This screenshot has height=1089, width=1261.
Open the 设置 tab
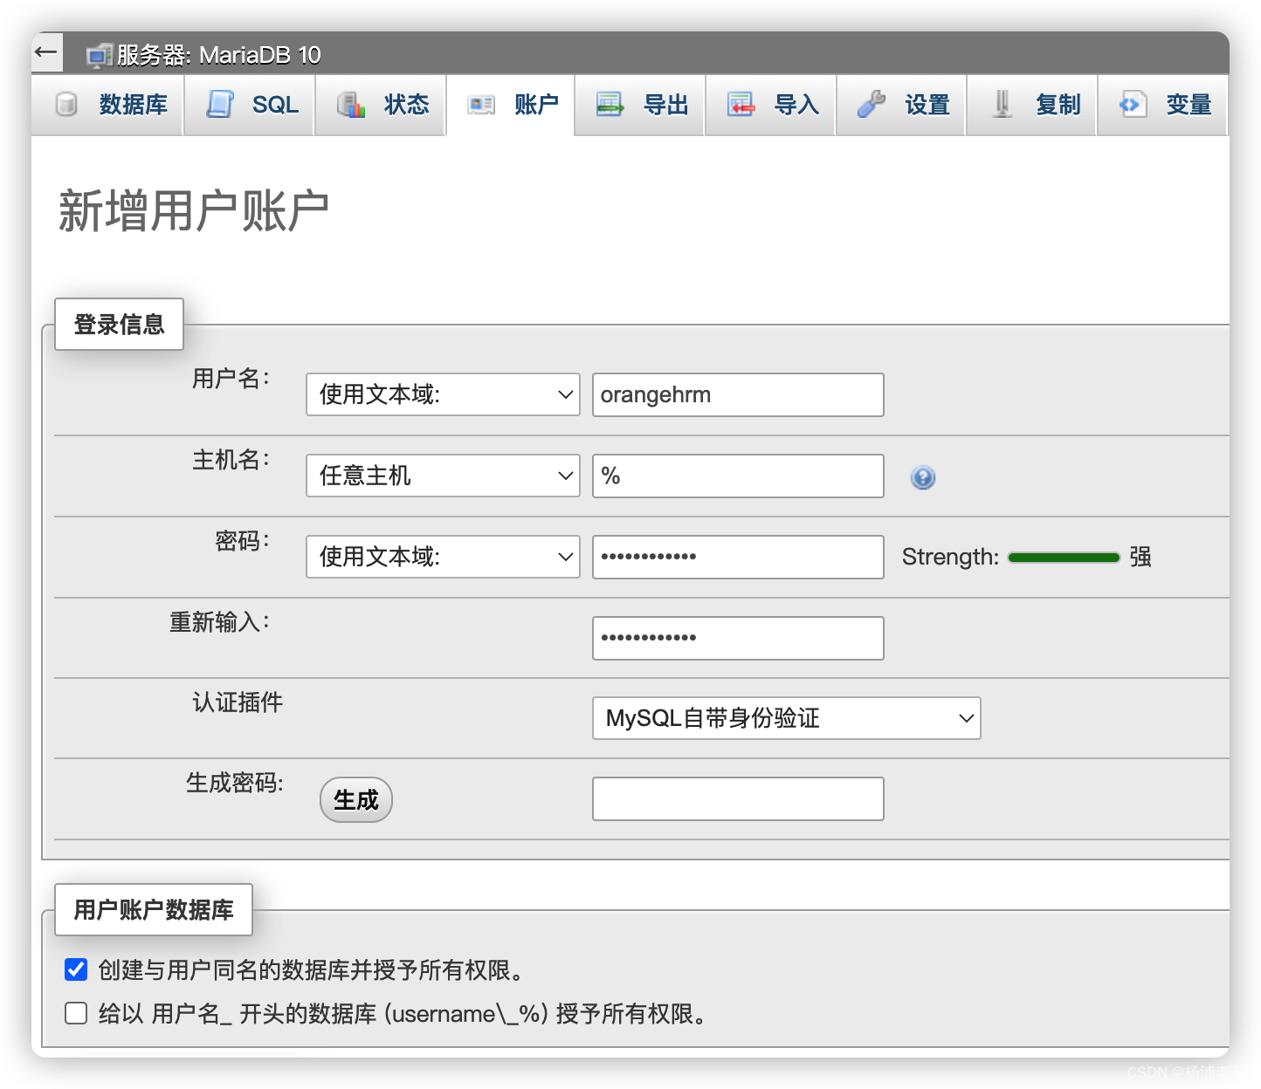(x=901, y=105)
